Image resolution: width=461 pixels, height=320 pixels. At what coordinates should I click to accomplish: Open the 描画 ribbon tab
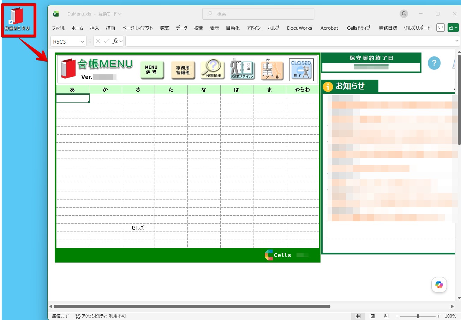click(x=110, y=28)
